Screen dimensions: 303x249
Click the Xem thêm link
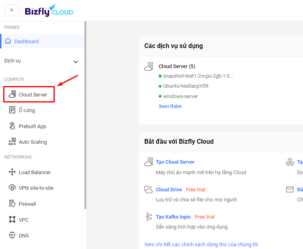(170, 106)
